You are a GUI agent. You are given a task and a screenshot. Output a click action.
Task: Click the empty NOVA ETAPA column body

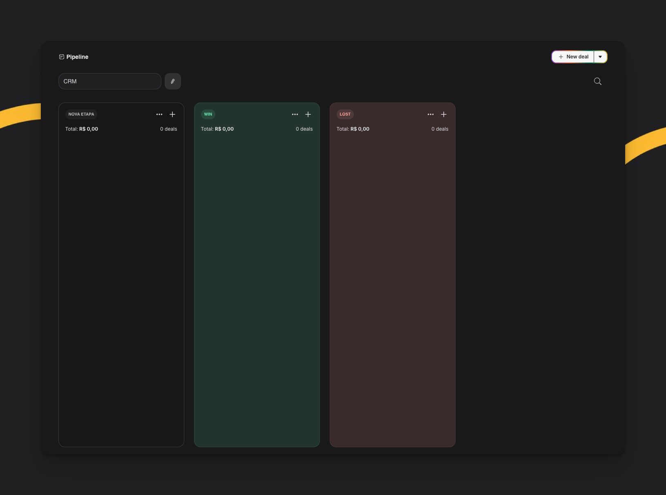(x=121, y=286)
